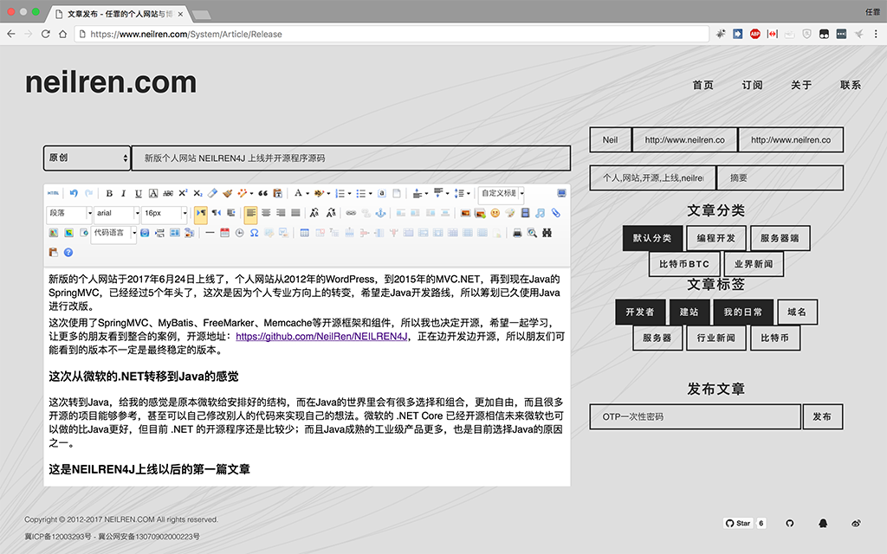Image resolution: width=887 pixels, height=554 pixels.
Task: Switch to HTML source view in editor
Action: (53, 193)
